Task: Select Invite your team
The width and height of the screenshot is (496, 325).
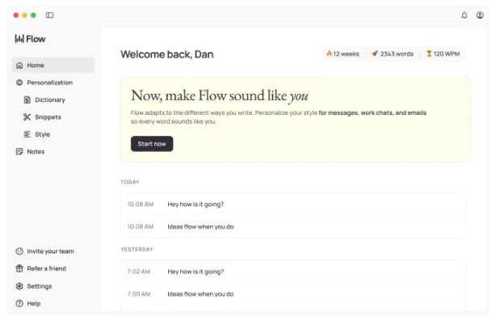Action: (50, 251)
